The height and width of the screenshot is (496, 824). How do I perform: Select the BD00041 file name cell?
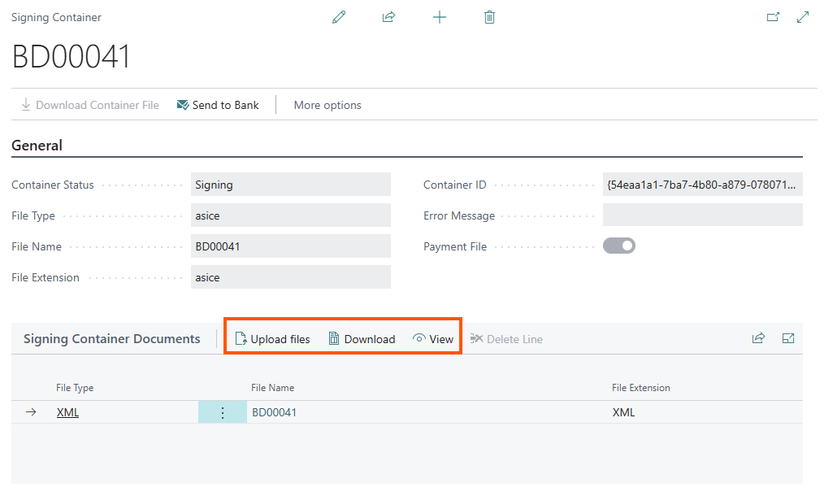pyautogui.click(x=275, y=412)
